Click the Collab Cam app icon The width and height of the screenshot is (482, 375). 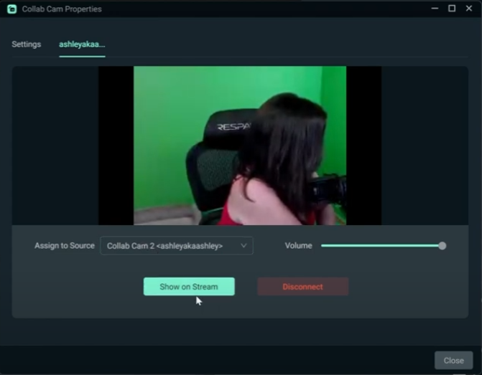pyautogui.click(x=12, y=9)
